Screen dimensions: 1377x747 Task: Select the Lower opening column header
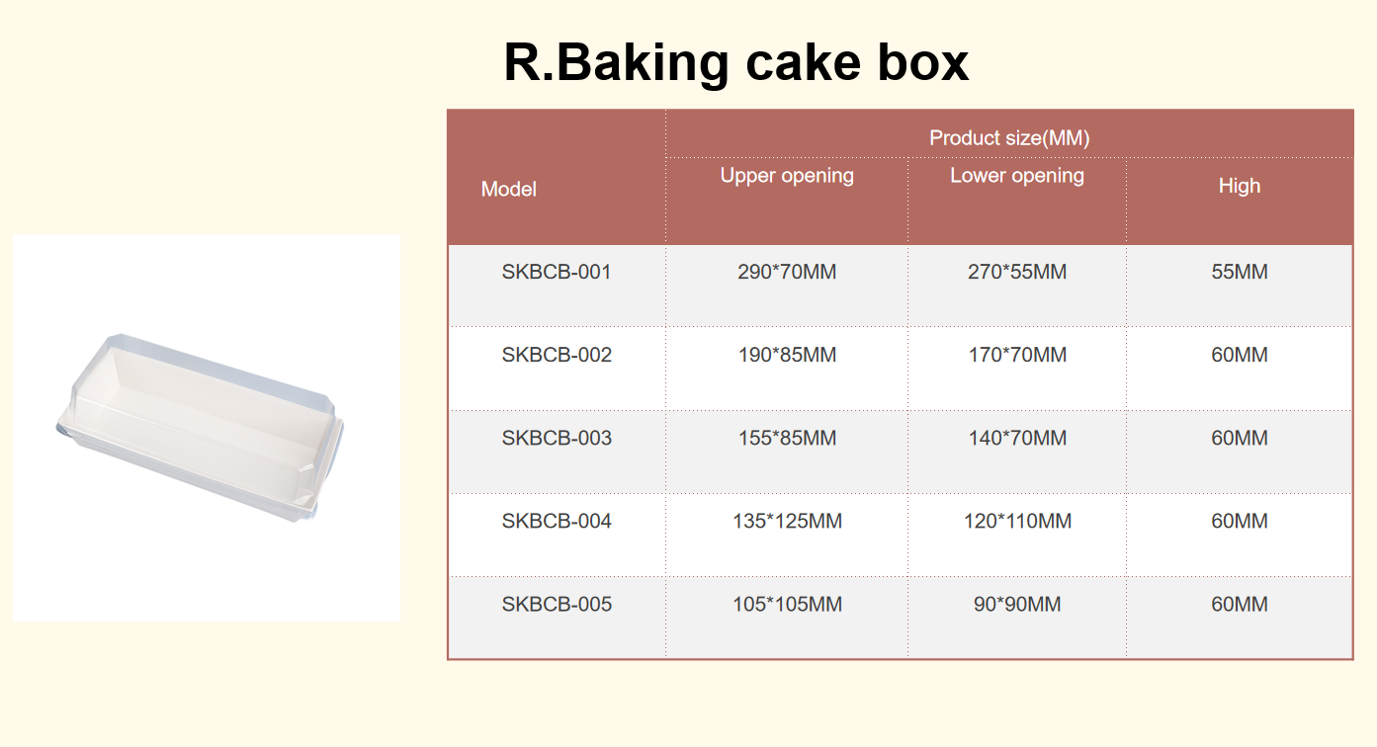tap(1016, 176)
